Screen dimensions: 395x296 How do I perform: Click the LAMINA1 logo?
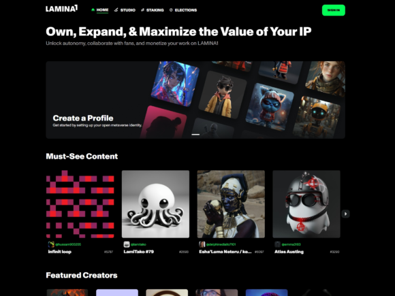click(x=62, y=9)
